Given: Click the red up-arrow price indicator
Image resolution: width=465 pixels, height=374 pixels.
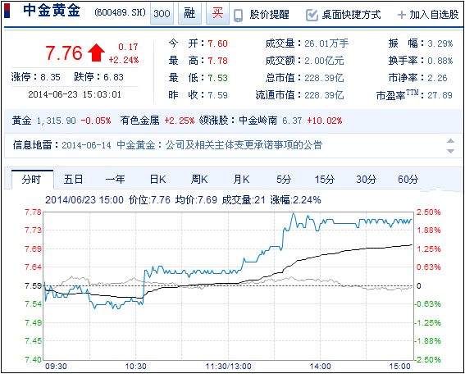Looking at the screenshot, I should (97, 52).
